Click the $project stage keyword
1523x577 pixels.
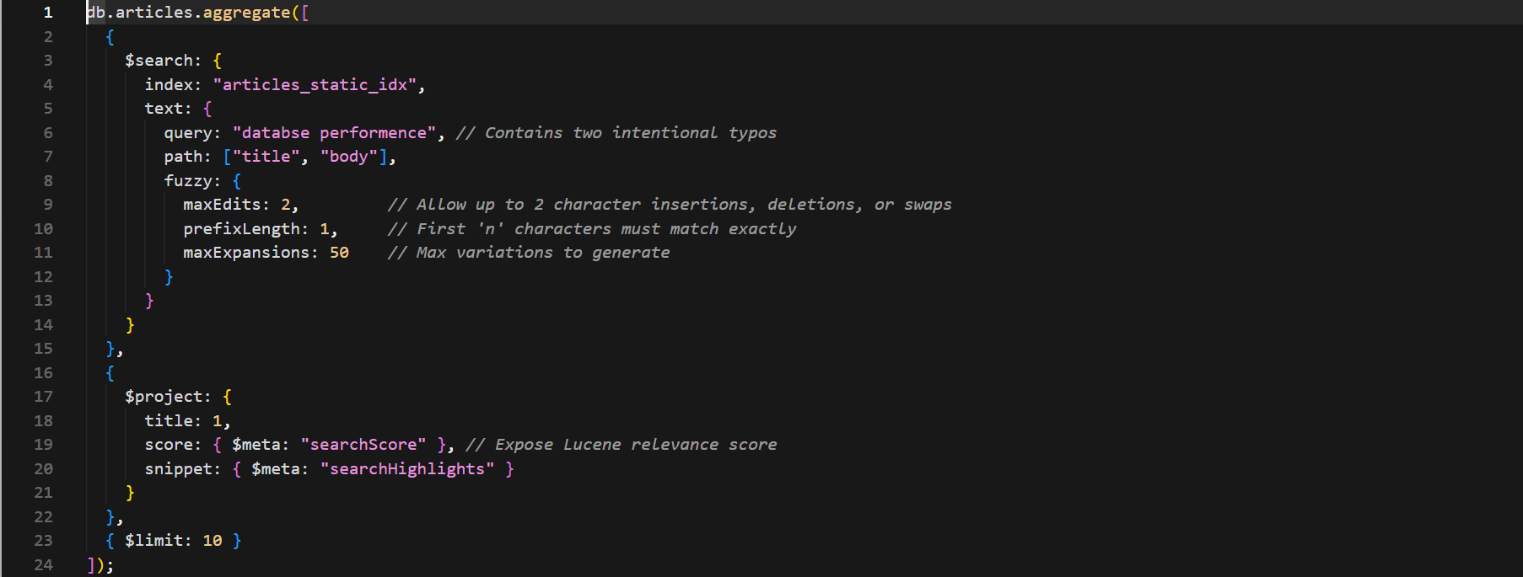[164, 397]
